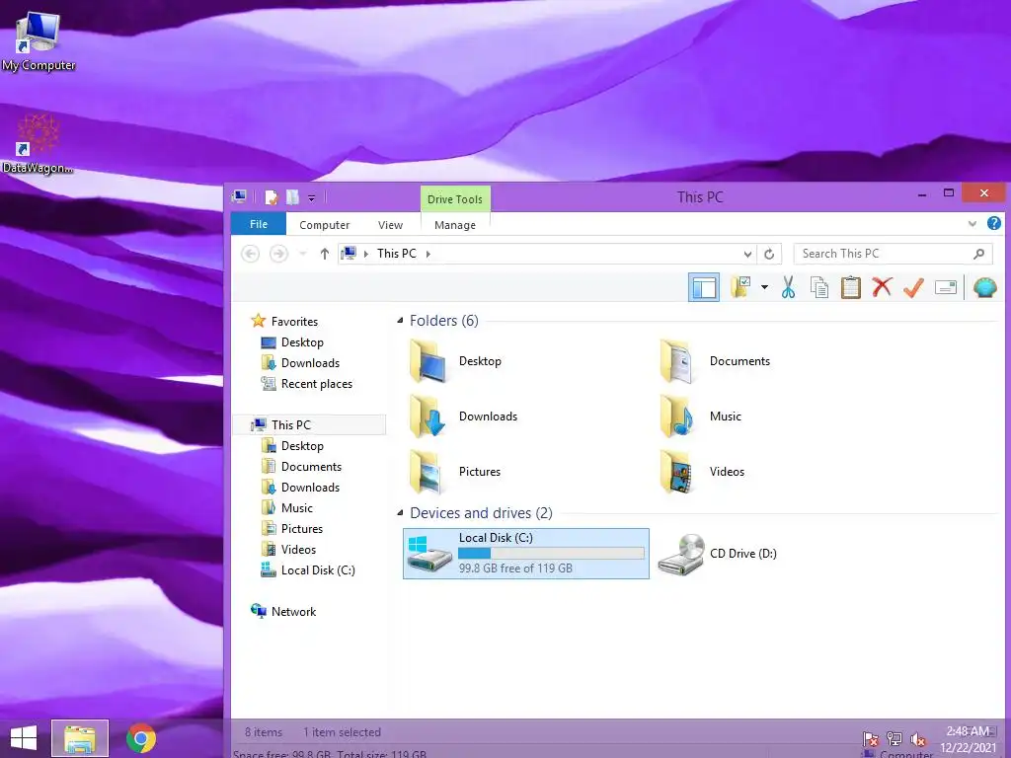Click the orange checkmark Properties icon
Image resolution: width=1011 pixels, height=758 pixels.
coord(913,287)
